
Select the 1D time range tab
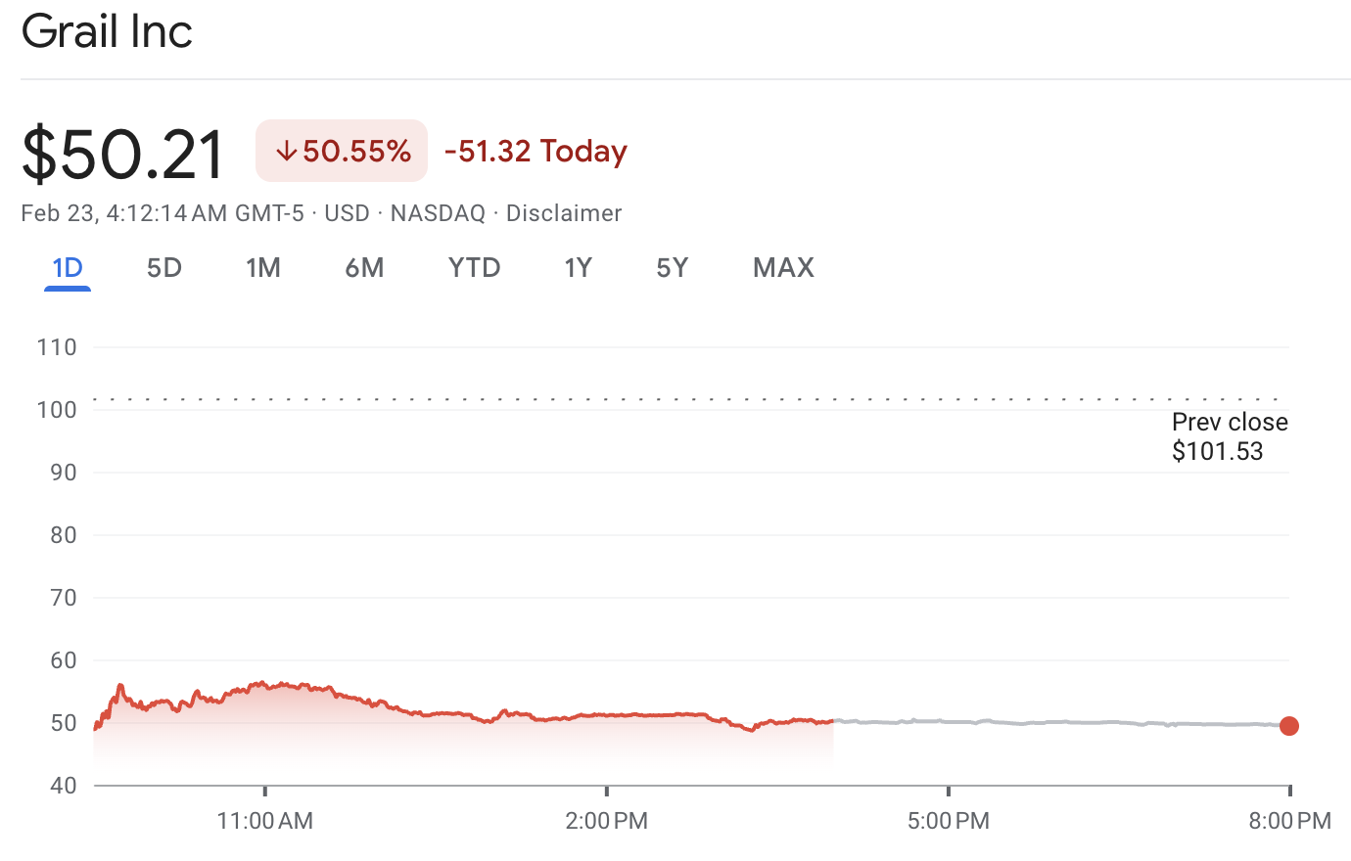[x=68, y=268]
